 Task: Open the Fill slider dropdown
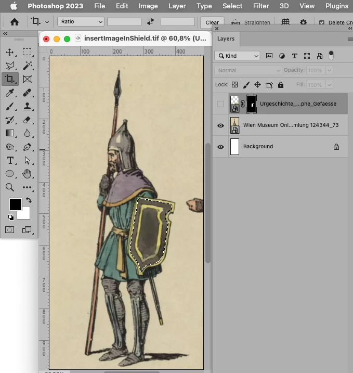coord(329,85)
